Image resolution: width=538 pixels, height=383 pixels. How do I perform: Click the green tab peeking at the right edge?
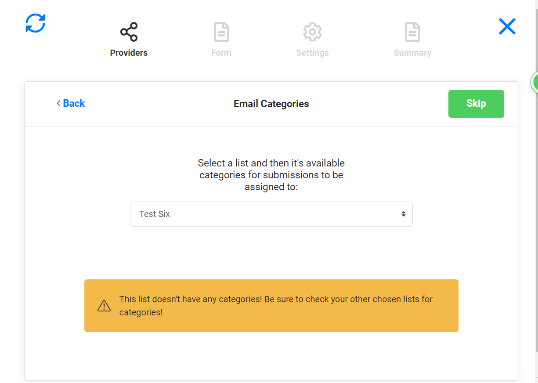[x=535, y=82]
